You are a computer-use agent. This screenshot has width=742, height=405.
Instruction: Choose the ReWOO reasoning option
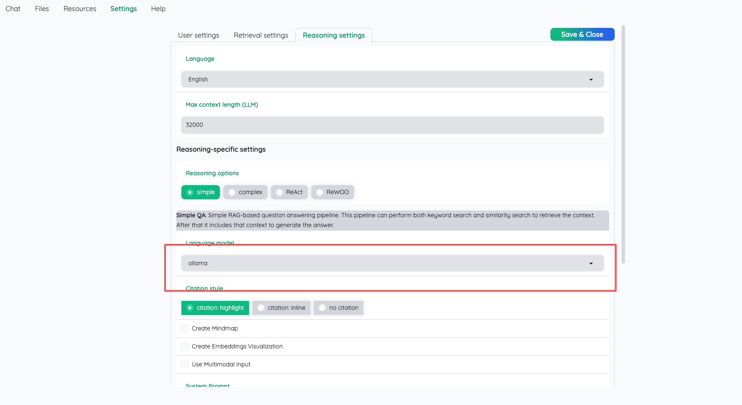[333, 192]
